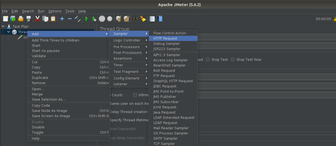Expand the Listener submenu
This screenshot has height=146, width=336.
(129, 84)
